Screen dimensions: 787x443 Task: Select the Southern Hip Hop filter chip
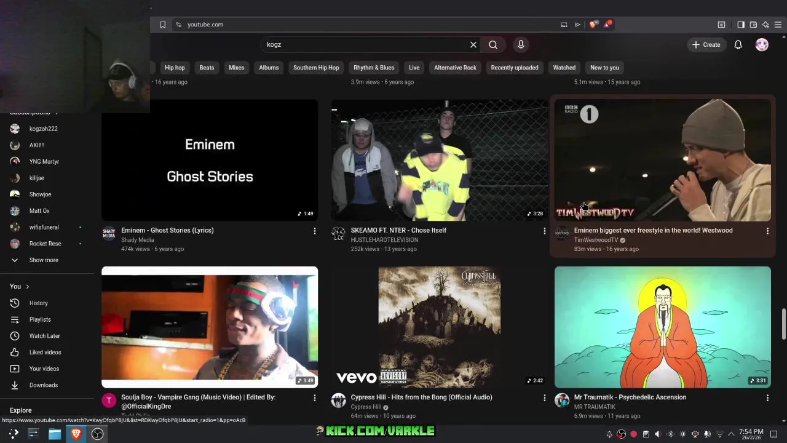(316, 68)
